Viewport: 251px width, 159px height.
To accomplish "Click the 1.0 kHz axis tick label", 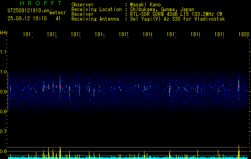I will 3,72.
